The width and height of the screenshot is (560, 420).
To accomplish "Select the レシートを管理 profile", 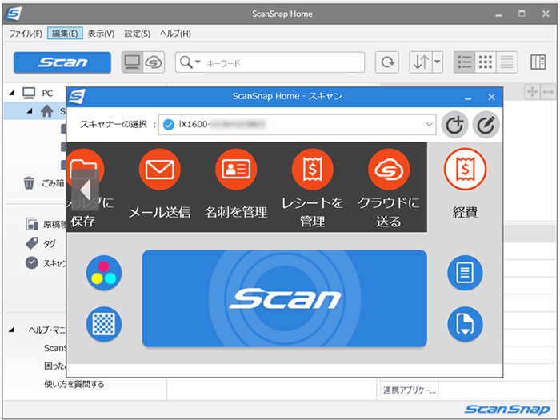I will [313, 188].
